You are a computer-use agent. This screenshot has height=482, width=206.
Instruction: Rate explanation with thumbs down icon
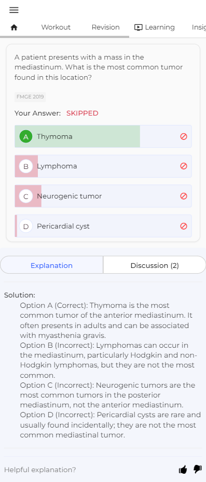[x=197, y=469]
